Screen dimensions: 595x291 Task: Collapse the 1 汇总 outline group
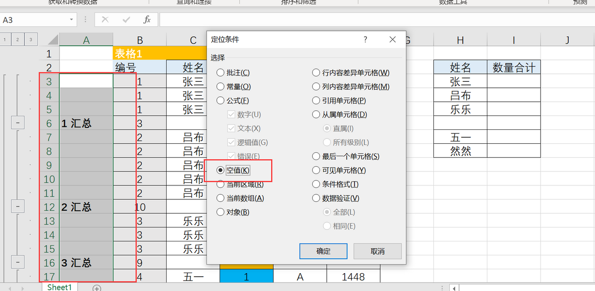point(18,122)
